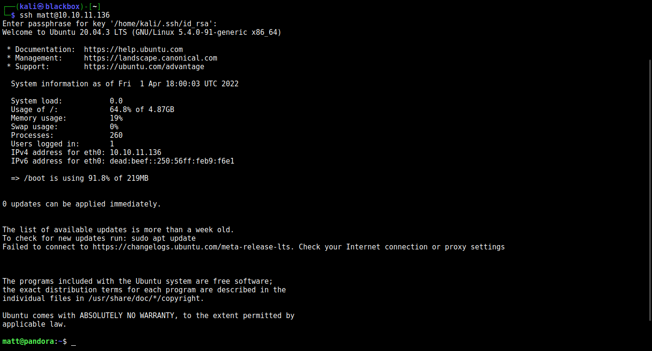This screenshot has width=652, height=351.
Task: Click the Processes count 260
Action: pyautogui.click(x=116, y=135)
